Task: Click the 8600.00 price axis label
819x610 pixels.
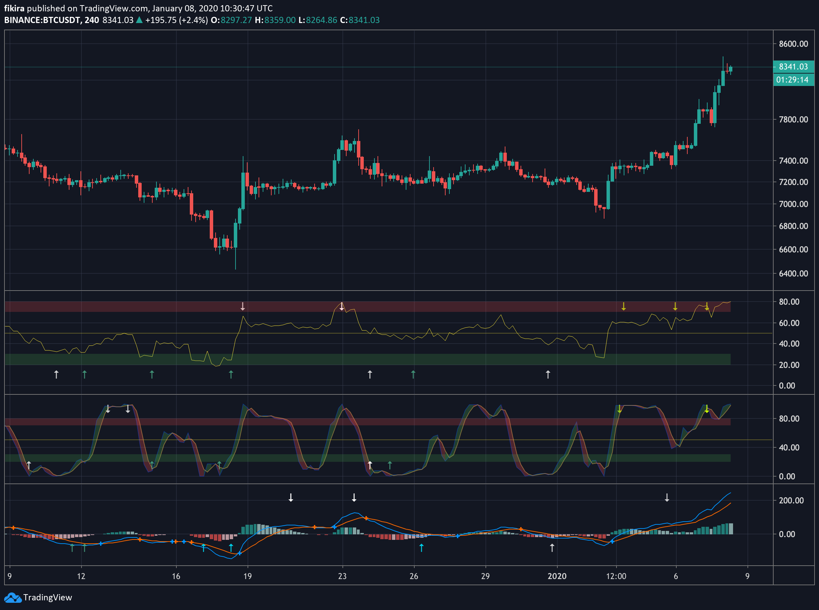Action: pyautogui.click(x=794, y=44)
